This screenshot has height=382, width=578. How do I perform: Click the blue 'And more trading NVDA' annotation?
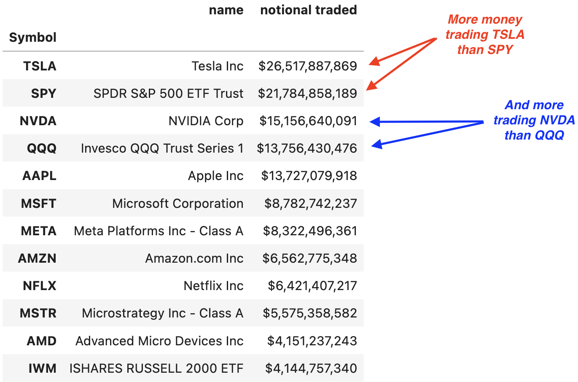pos(534,120)
